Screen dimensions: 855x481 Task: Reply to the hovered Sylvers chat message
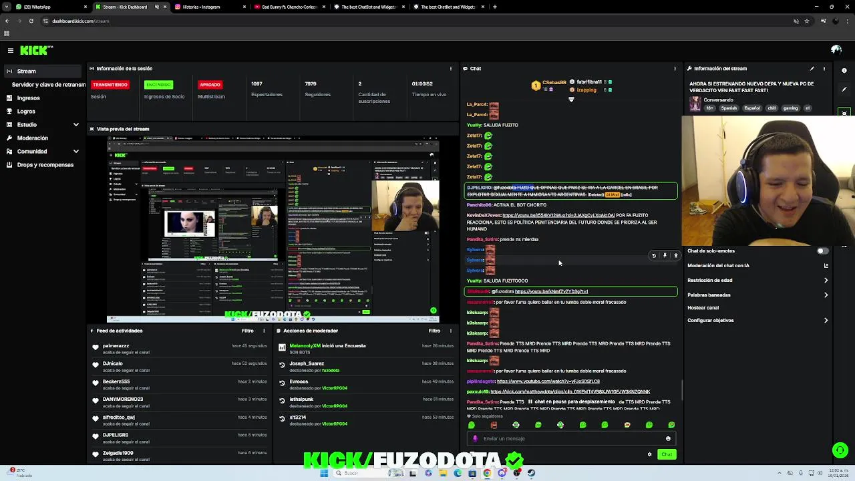(x=654, y=256)
